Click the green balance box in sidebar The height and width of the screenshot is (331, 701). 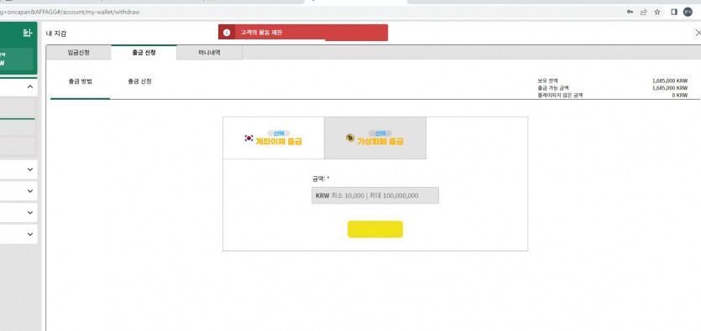coord(17,59)
